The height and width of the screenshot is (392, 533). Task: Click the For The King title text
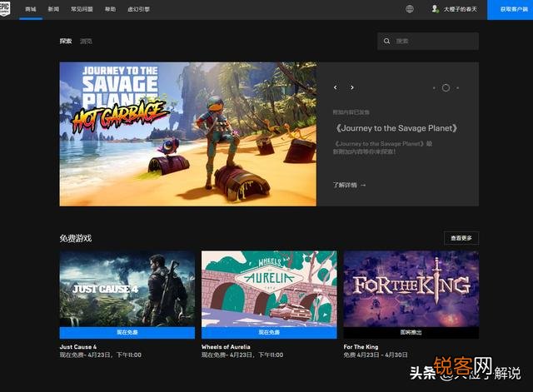(361, 347)
